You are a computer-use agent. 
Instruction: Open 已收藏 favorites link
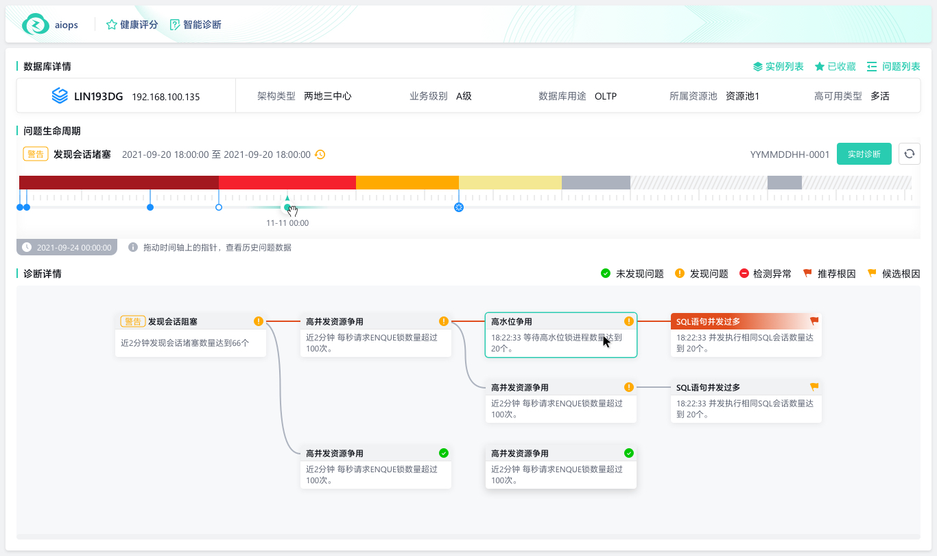(842, 67)
